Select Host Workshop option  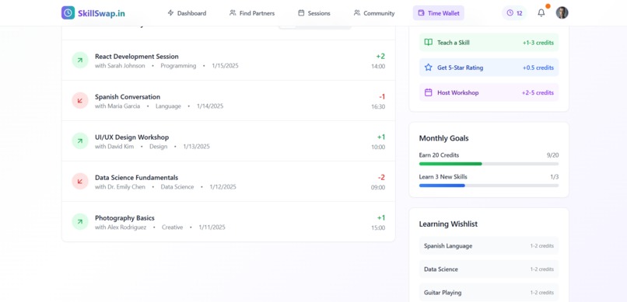click(489, 92)
